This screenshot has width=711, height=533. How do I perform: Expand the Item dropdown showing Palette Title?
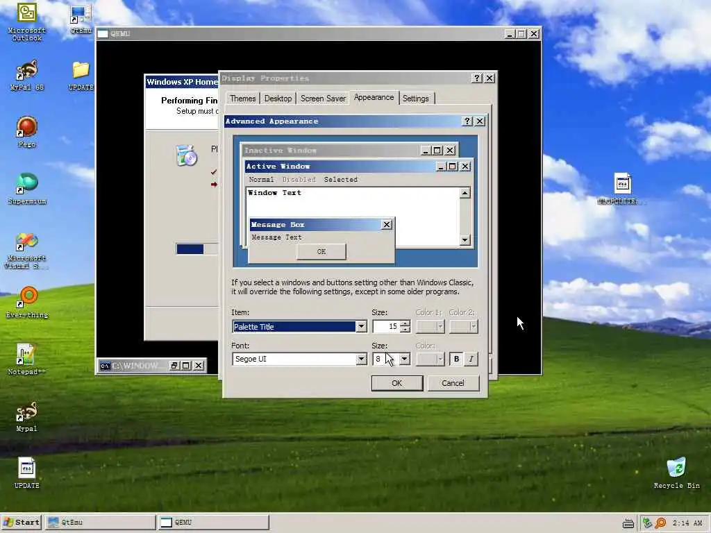pos(361,326)
